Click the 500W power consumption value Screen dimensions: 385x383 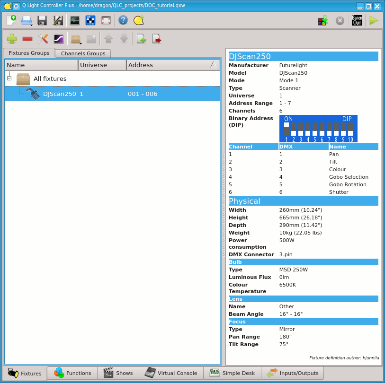click(287, 240)
